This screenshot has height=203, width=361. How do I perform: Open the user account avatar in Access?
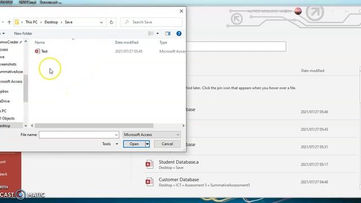[x=298, y=11]
